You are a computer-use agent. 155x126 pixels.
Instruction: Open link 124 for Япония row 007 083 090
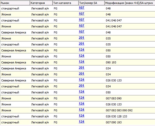coord(82,98)
